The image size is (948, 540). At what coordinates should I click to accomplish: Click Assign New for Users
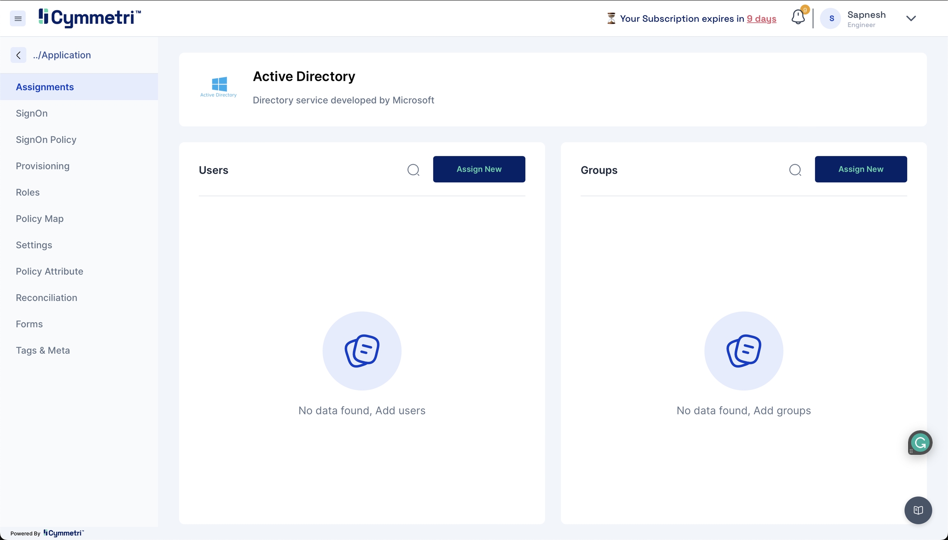tap(479, 169)
